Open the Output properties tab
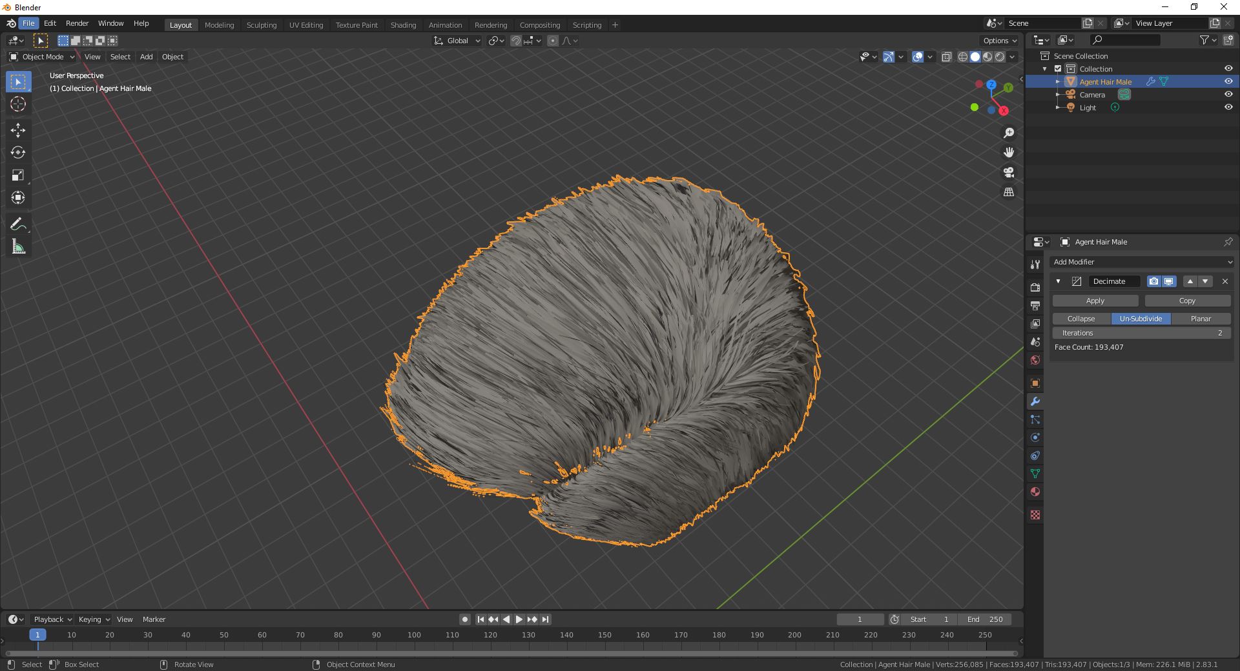Image resolution: width=1240 pixels, height=671 pixels. coord(1035,305)
